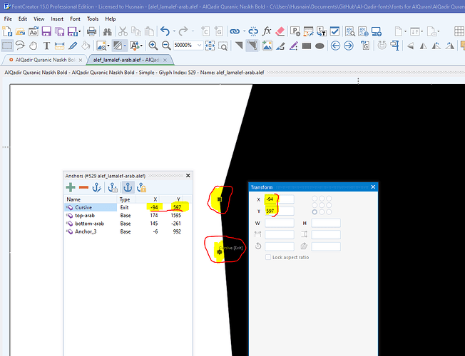465x356 pixels.
Task: Open the fill/outline mode dropdown
Action: click(125, 46)
